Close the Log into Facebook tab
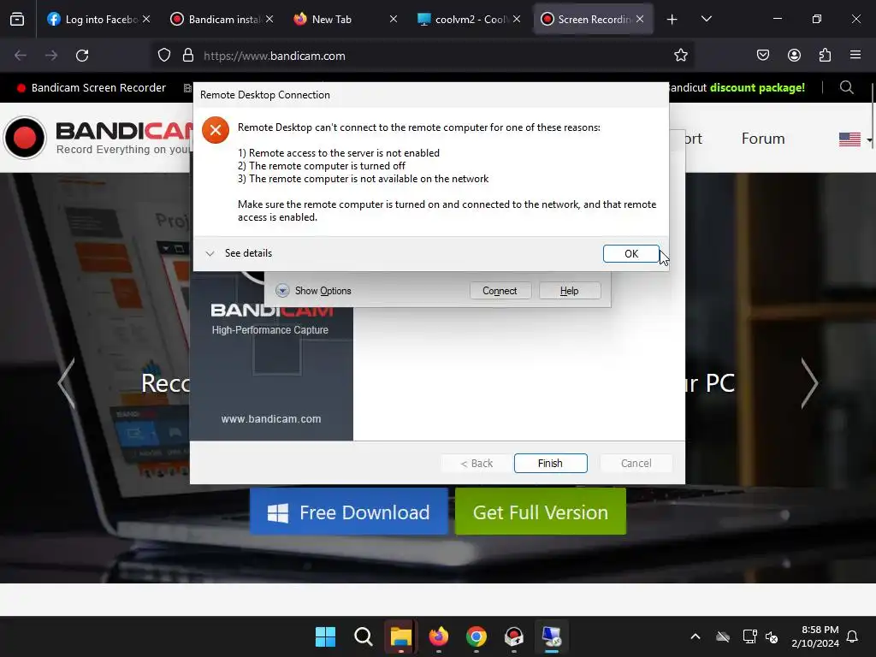The width and height of the screenshot is (876, 657). 145,19
